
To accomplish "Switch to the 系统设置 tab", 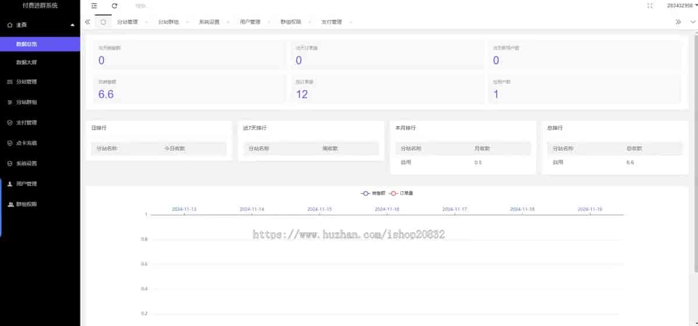I will coord(209,22).
